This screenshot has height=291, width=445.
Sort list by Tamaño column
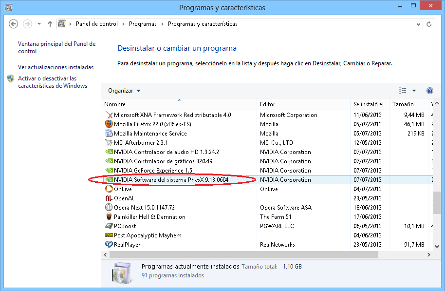coord(408,104)
